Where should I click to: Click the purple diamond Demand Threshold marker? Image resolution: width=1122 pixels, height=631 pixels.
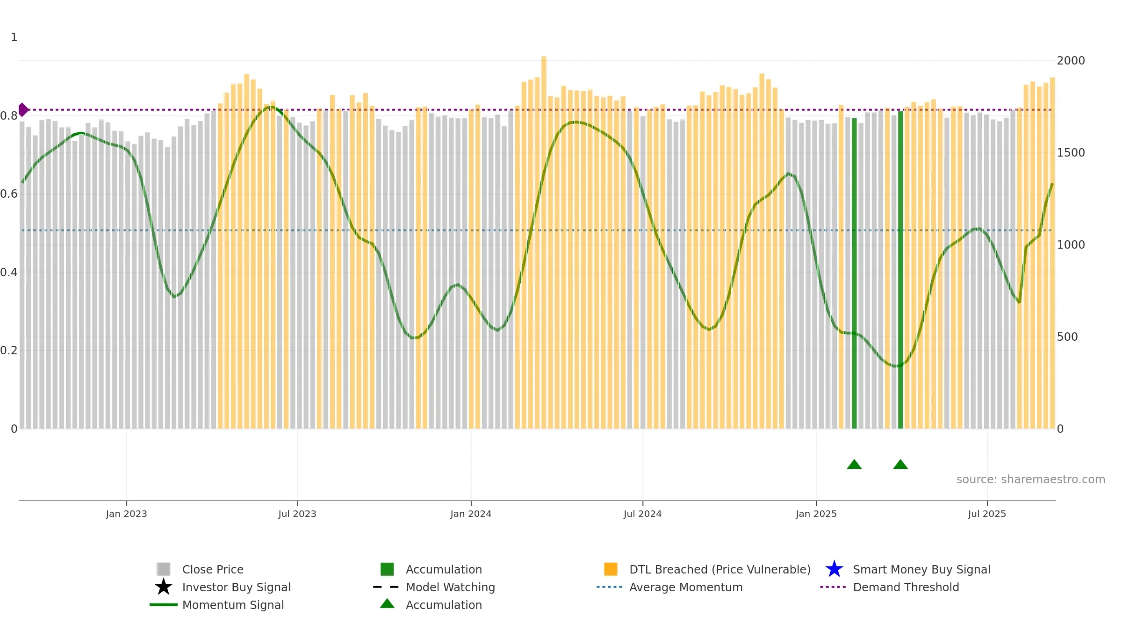23,110
